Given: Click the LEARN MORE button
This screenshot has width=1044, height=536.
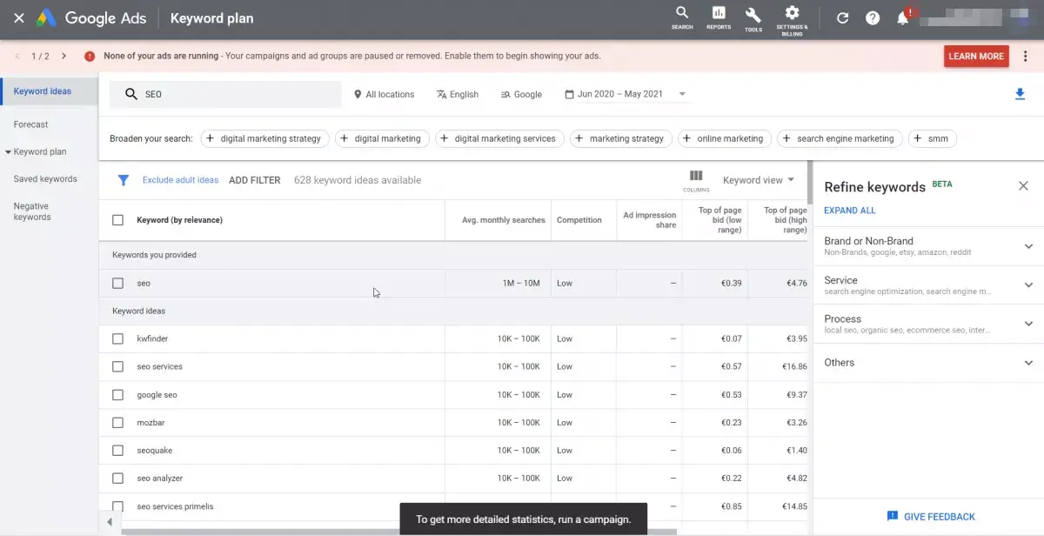Looking at the screenshot, I should click(976, 56).
